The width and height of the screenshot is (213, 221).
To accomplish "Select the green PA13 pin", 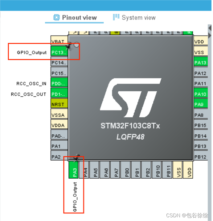I will pos(201,62).
